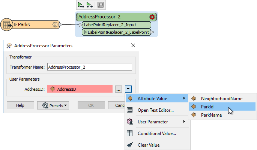Click the User Parameter gear-person icon
Viewport: 257px width, 150px height.
(x=130, y=121)
